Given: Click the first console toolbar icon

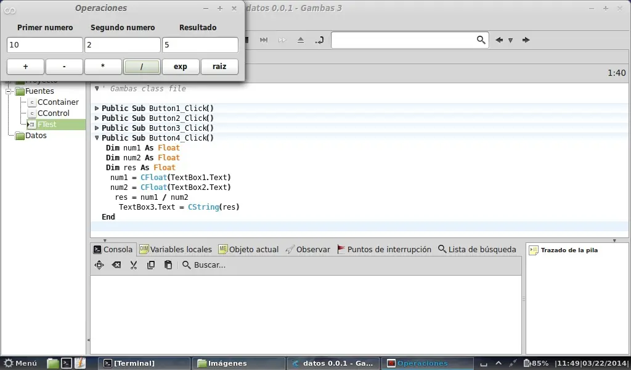Looking at the screenshot, I should (x=99, y=265).
